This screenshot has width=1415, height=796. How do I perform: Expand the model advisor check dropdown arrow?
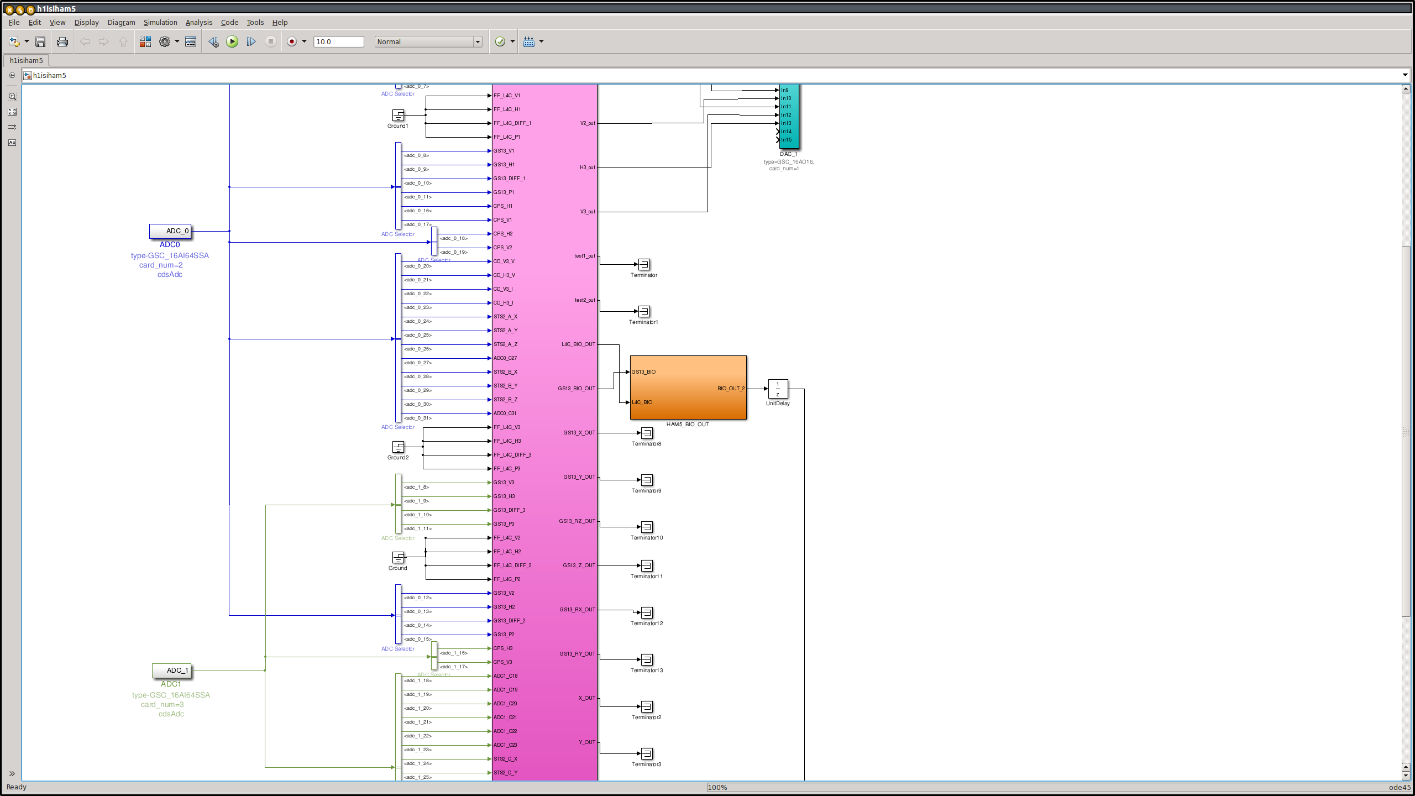click(x=512, y=41)
